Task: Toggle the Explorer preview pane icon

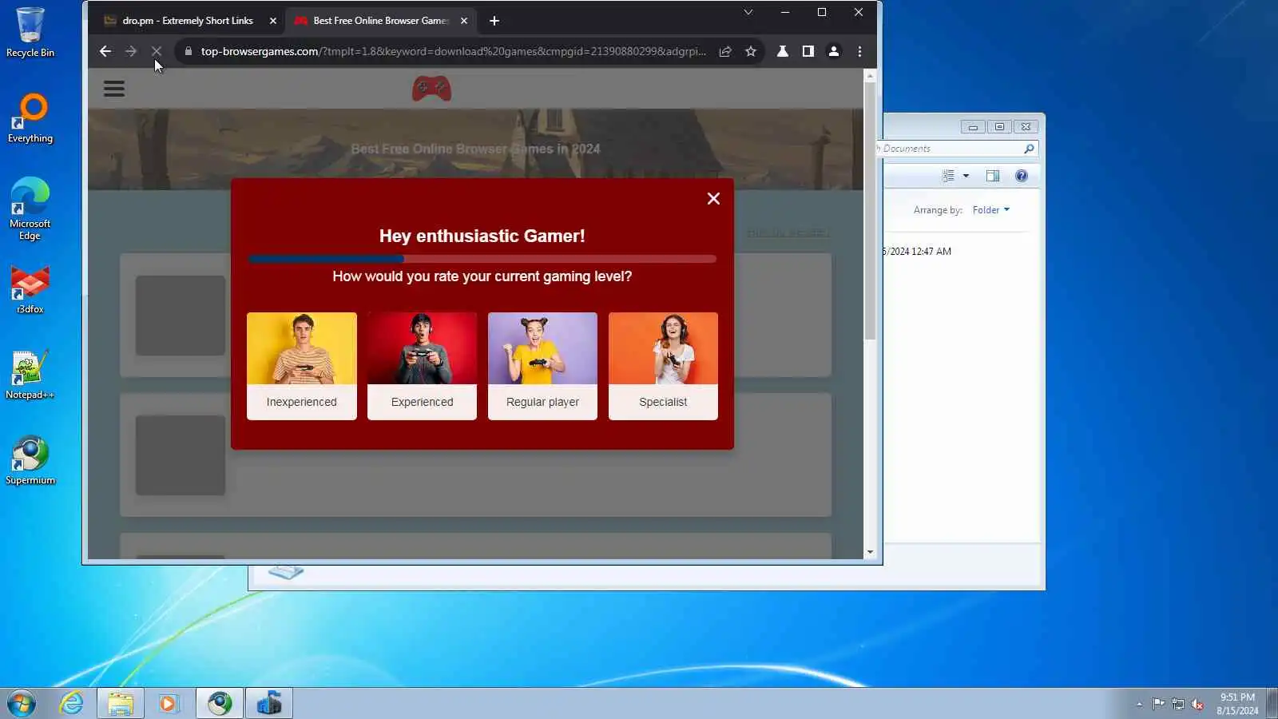Action: [993, 176]
